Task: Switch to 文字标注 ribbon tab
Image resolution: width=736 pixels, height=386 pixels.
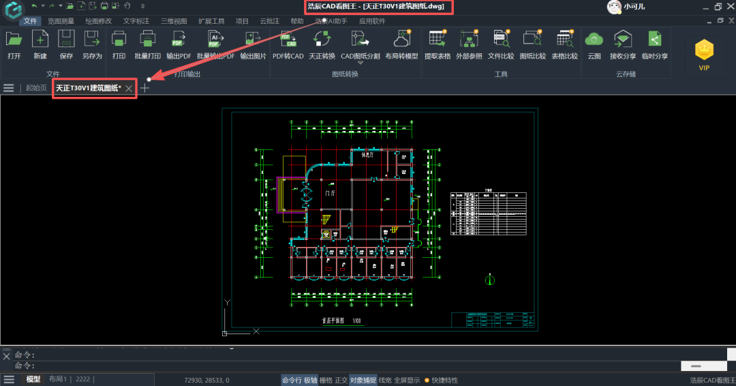Action: pyautogui.click(x=136, y=21)
